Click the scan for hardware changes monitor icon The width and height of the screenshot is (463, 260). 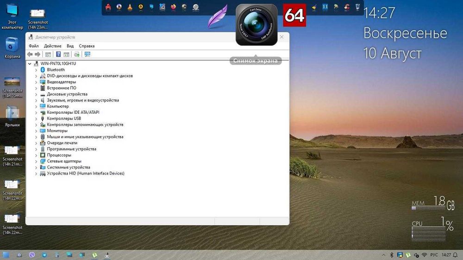coord(88,54)
